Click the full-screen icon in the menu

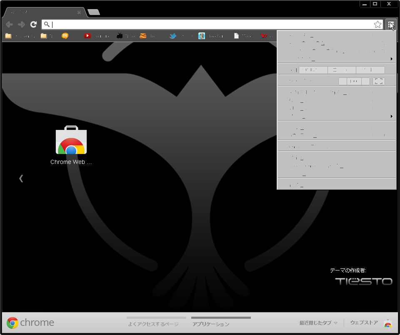pyautogui.click(x=378, y=81)
